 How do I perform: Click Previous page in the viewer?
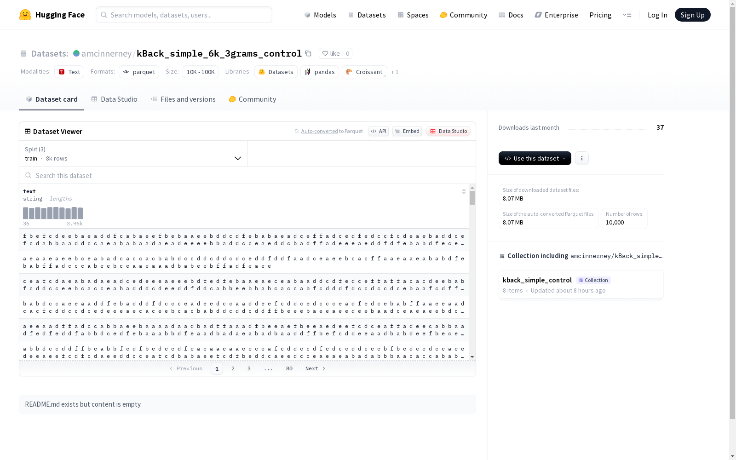pyautogui.click(x=186, y=368)
